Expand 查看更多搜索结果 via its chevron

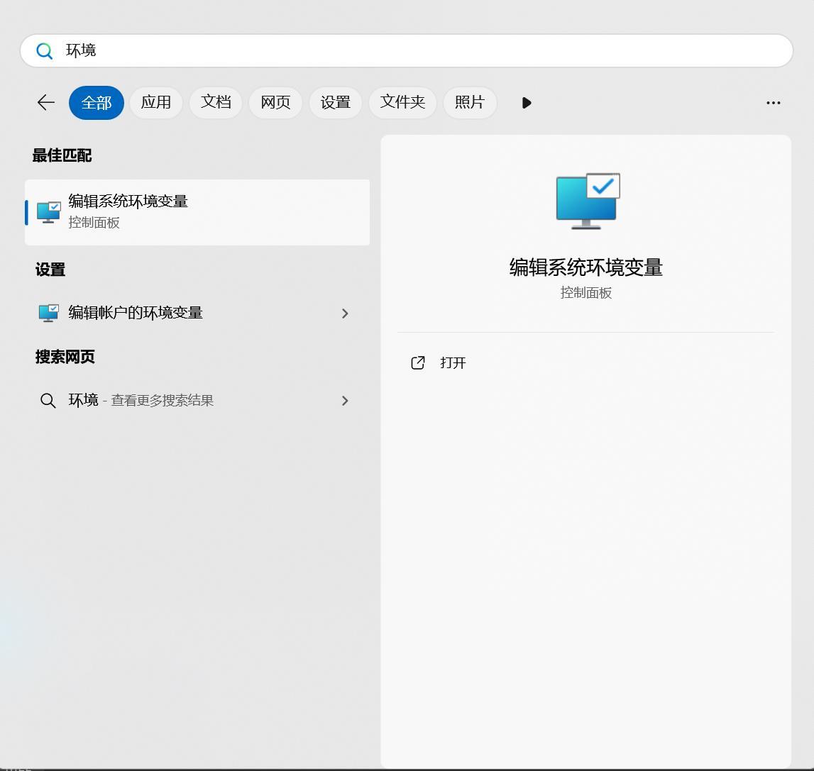pos(345,401)
